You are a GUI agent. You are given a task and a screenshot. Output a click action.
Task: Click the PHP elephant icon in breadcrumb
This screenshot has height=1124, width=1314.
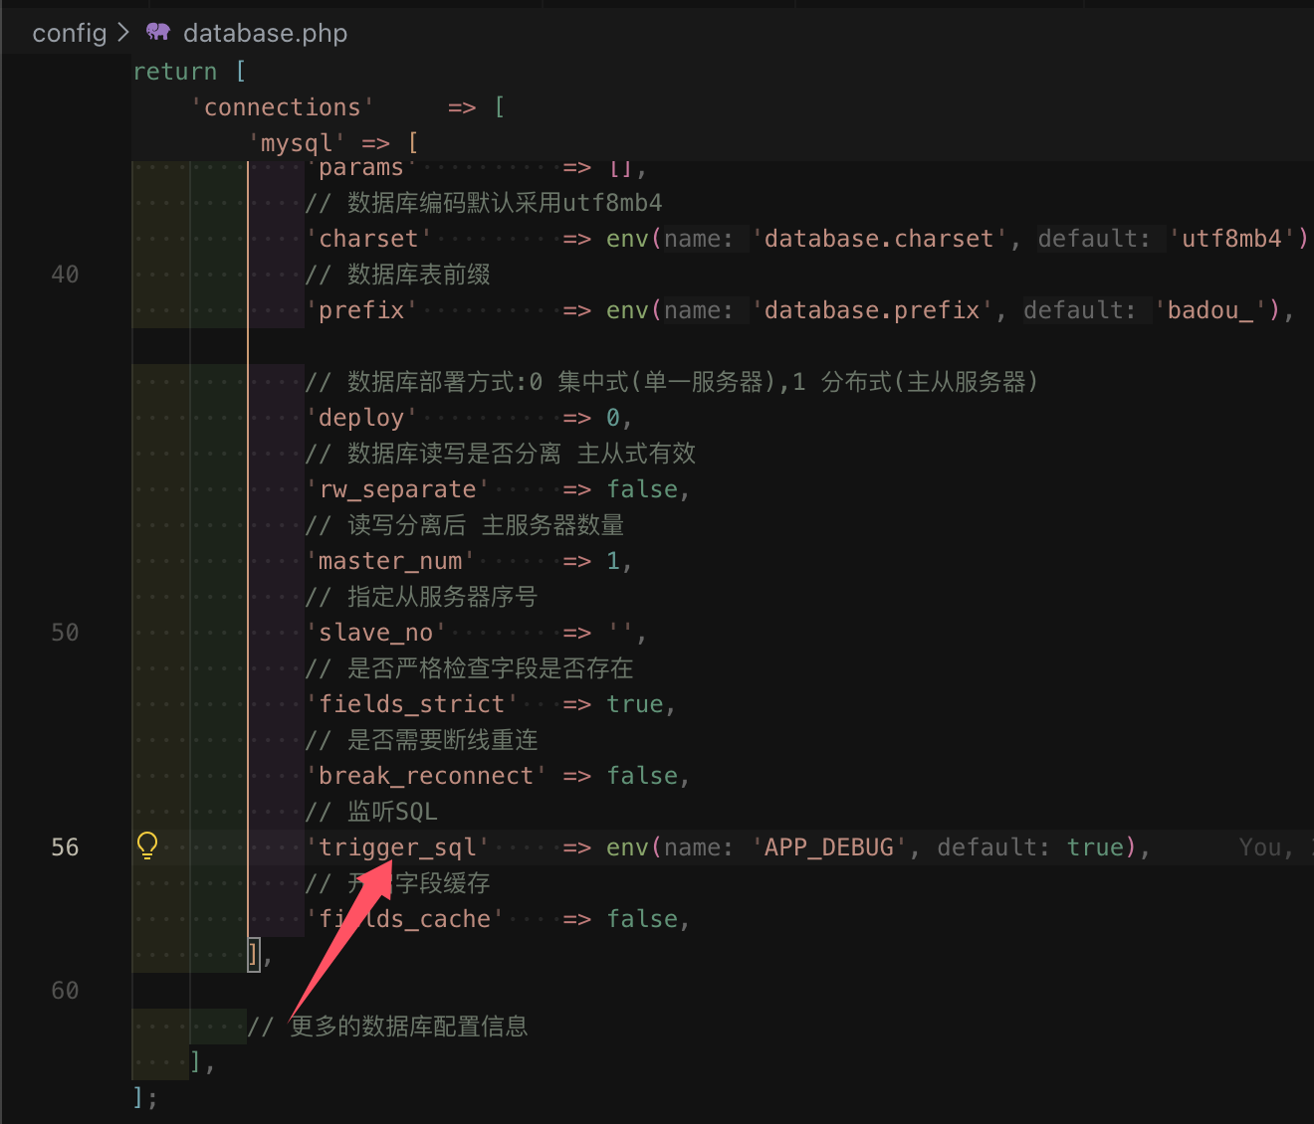pyautogui.click(x=158, y=32)
